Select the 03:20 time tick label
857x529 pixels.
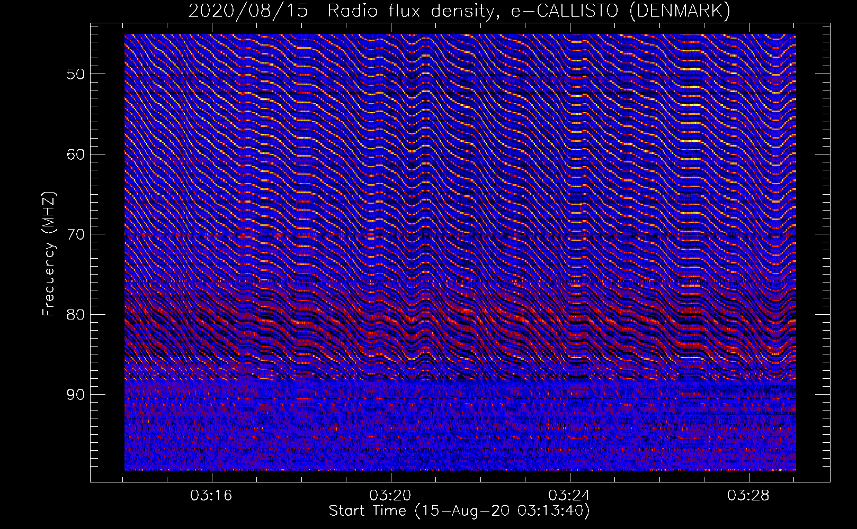point(390,496)
